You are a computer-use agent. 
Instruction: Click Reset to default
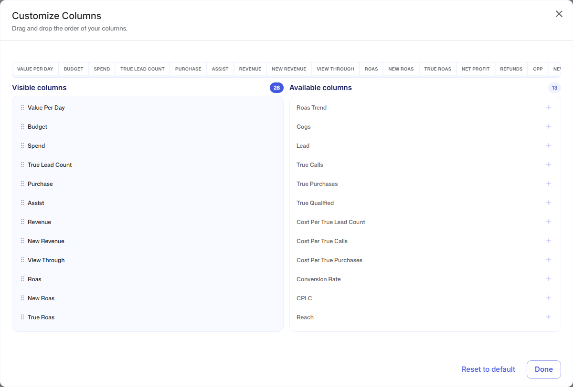point(488,369)
